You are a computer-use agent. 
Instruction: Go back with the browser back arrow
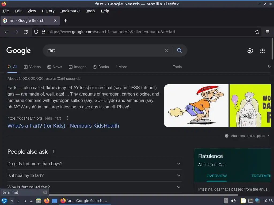pyautogui.click(x=6, y=32)
